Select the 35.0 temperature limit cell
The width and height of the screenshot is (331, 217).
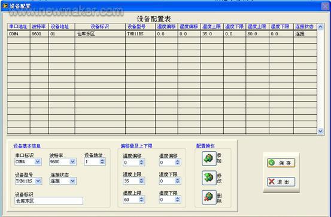(212, 33)
